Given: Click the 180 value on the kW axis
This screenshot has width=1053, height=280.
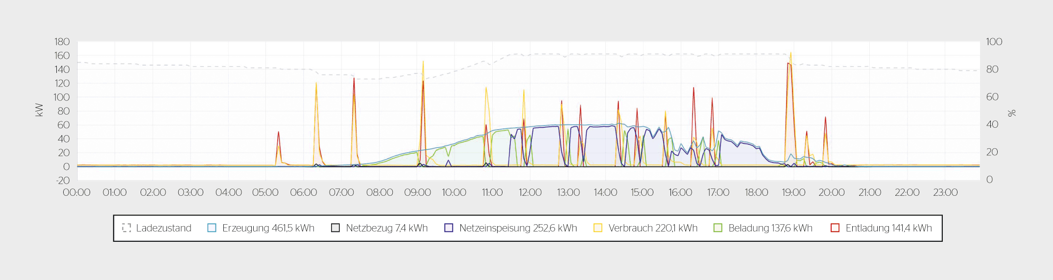Looking at the screenshot, I should pos(62,42).
